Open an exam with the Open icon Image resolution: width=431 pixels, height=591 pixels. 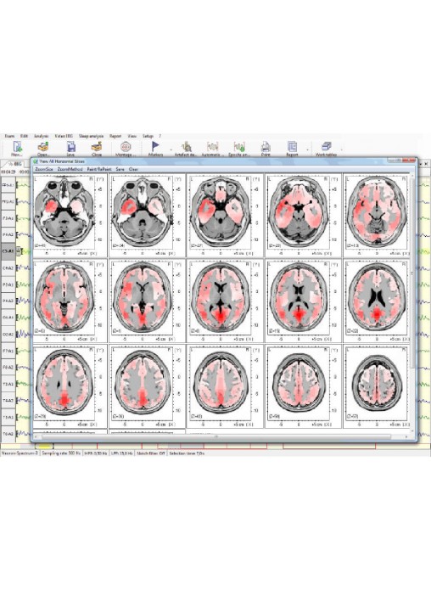click(43, 148)
